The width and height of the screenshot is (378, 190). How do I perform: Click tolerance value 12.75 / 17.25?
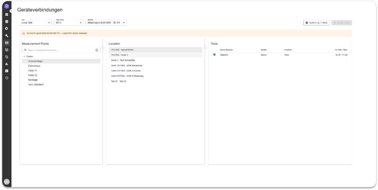[341, 55]
